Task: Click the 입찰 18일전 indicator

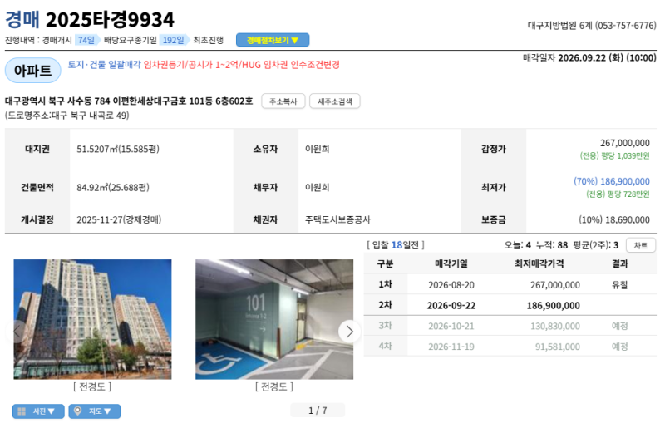Action: coord(396,245)
